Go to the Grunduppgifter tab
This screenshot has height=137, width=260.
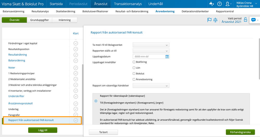click(39, 20)
